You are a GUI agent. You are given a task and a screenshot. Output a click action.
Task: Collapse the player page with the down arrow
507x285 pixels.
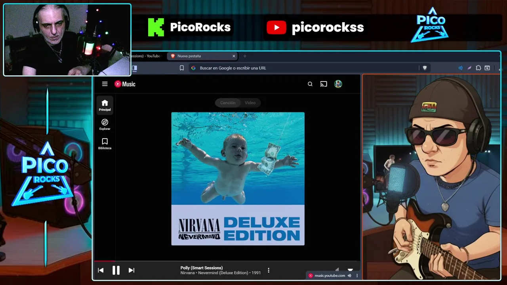click(x=350, y=270)
